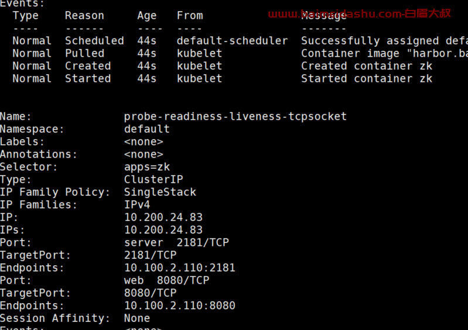Click endpoint 10.100.2.110:8080
Screen dimensions: 468x330
tap(180, 305)
